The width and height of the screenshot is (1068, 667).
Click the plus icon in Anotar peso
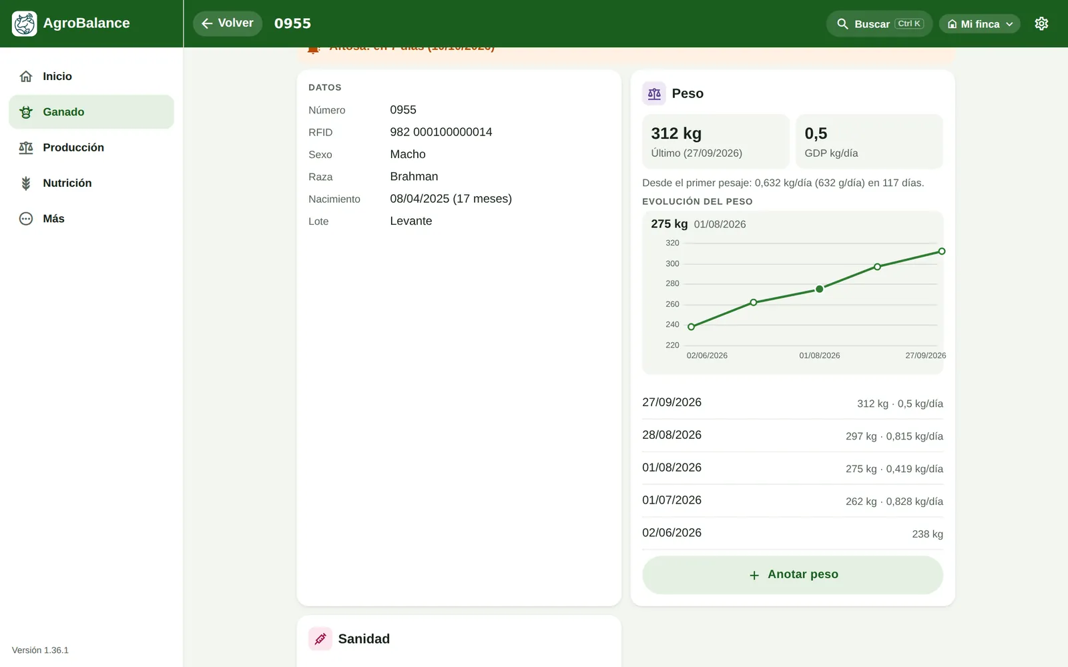coord(754,575)
